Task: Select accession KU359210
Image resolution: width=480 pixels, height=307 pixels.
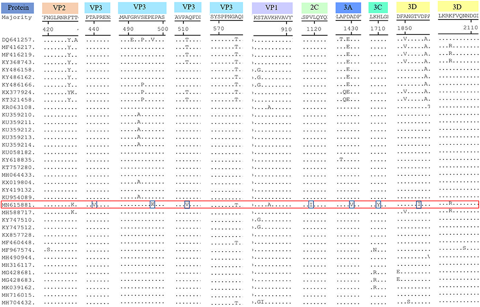Action: click(x=18, y=115)
